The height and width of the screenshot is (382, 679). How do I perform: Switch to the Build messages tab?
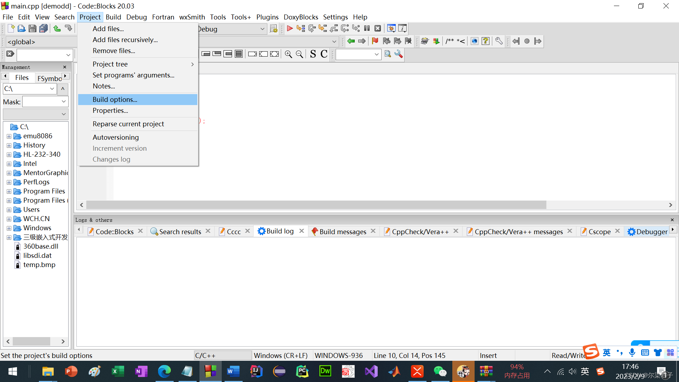[x=342, y=231]
